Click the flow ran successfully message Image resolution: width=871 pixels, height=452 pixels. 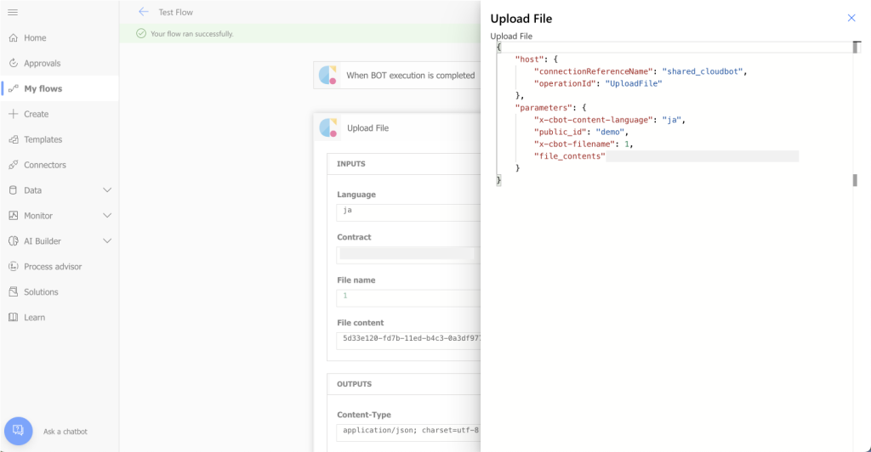191,34
